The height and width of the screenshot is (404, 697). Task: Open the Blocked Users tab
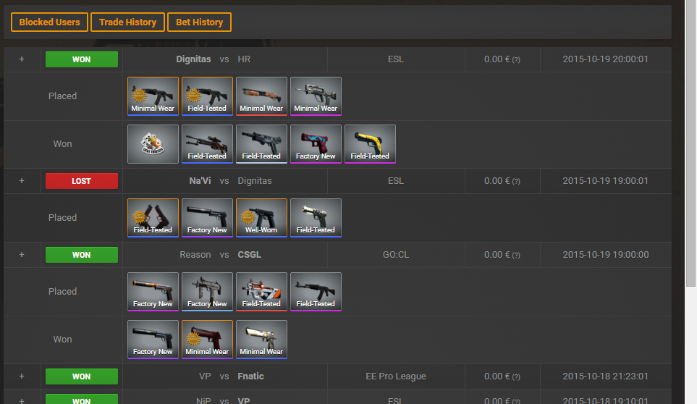(49, 22)
